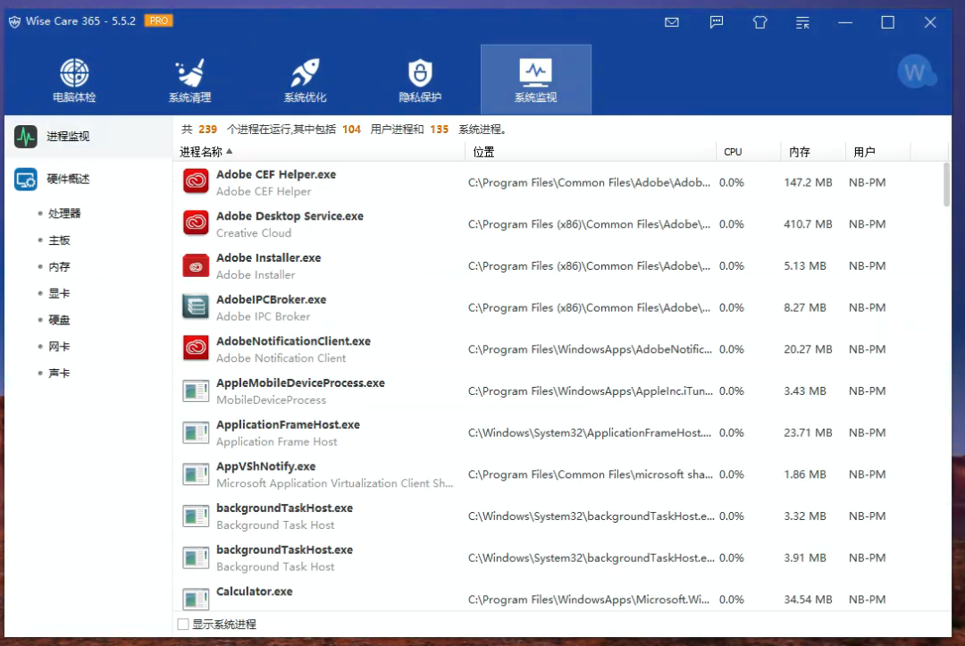Click 'Microsoft Application Virtualization Client' description
This screenshot has width=965, height=646.
click(334, 483)
